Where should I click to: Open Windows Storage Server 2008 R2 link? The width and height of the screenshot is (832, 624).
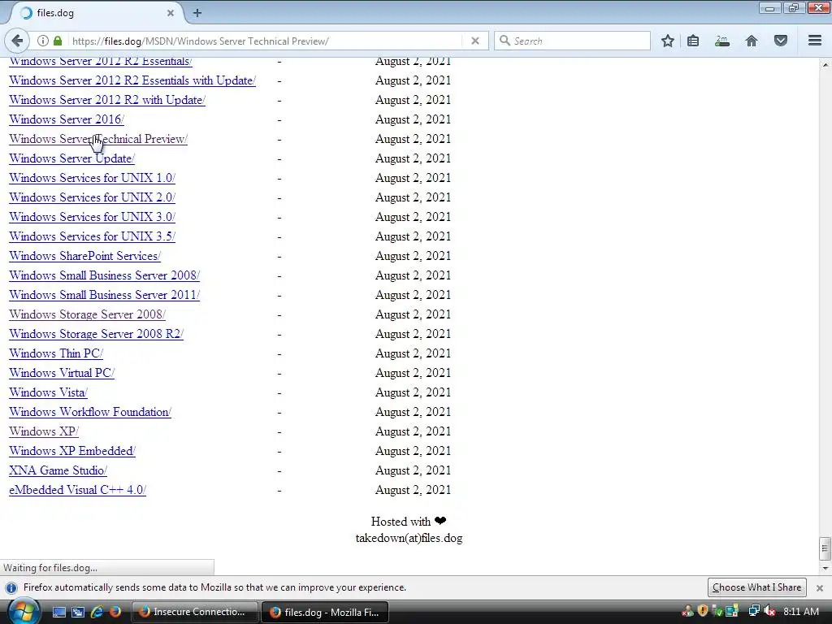click(96, 334)
